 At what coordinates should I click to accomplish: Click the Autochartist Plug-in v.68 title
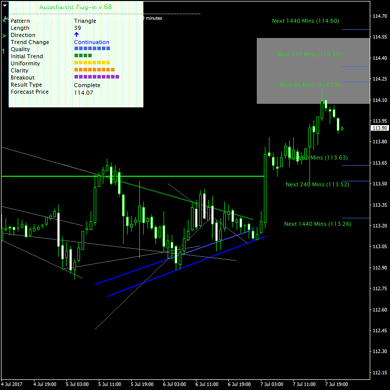75,8
